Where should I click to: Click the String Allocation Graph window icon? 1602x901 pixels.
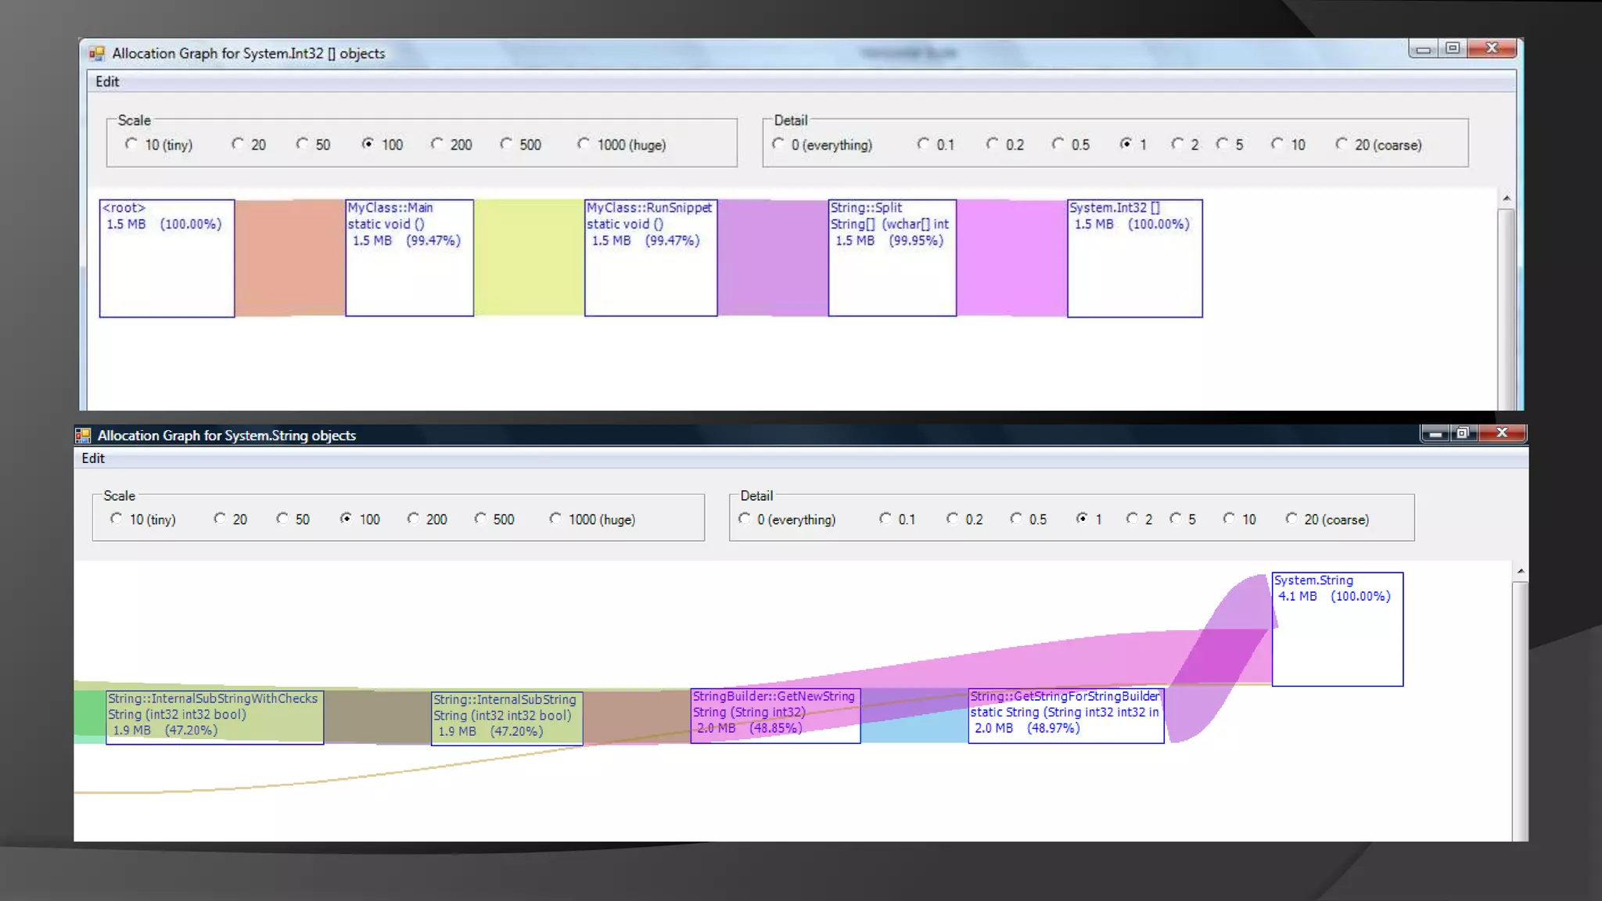point(83,435)
